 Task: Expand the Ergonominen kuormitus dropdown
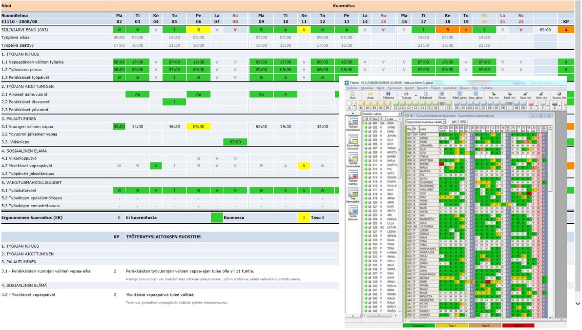click(445, 121)
